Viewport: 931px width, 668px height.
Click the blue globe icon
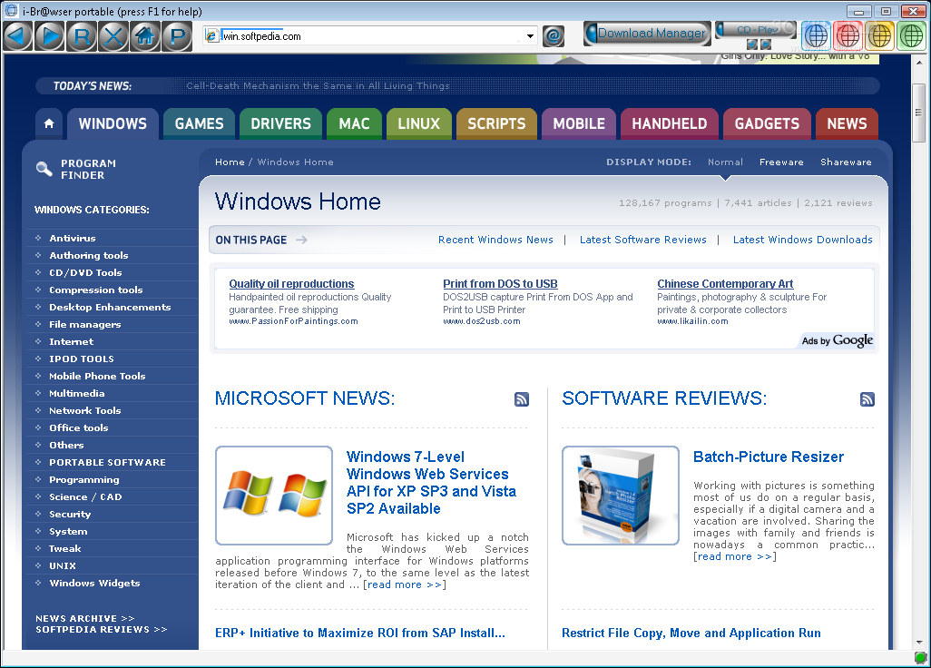point(816,35)
